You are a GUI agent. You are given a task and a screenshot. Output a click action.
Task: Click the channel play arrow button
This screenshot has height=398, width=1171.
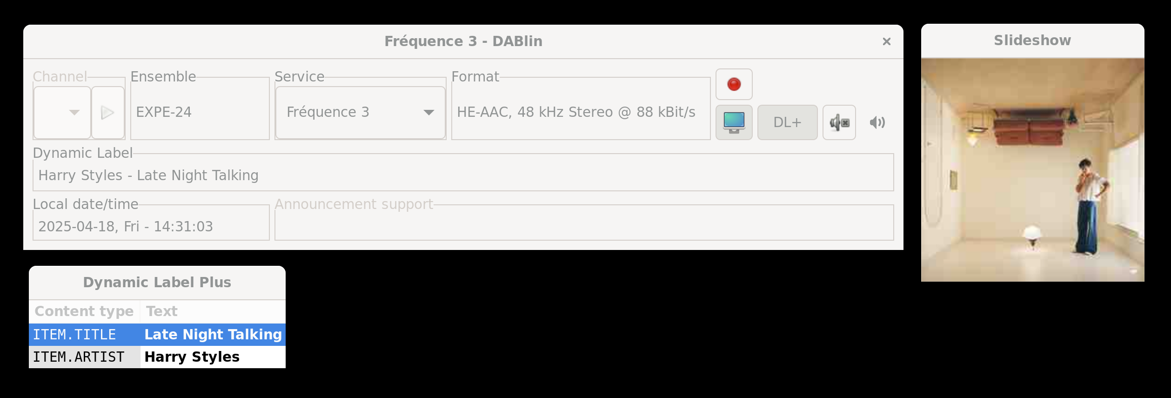tap(108, 113)
